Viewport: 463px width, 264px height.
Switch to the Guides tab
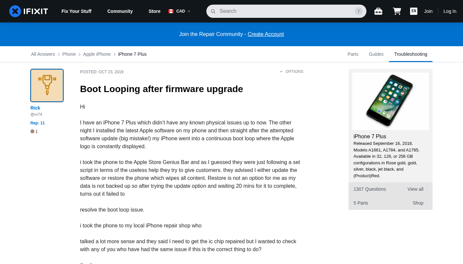click(x=376, y=54)
